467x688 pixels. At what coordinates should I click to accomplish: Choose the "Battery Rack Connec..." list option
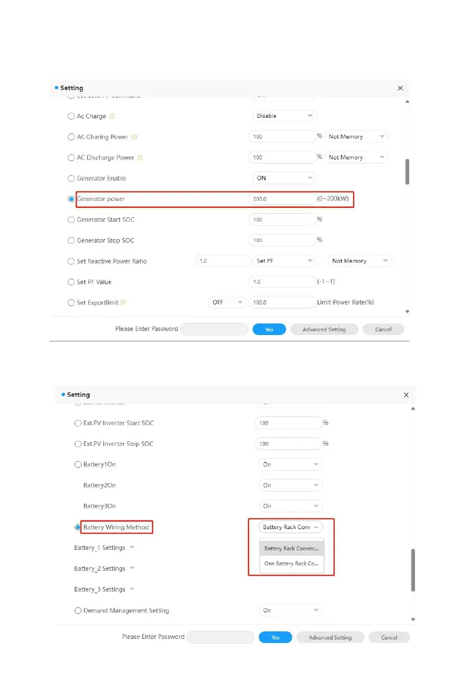291,548
